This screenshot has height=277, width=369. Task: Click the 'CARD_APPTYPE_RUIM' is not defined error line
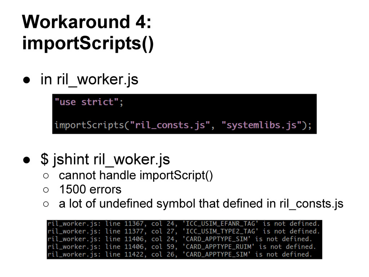click(x=182, y=247)
